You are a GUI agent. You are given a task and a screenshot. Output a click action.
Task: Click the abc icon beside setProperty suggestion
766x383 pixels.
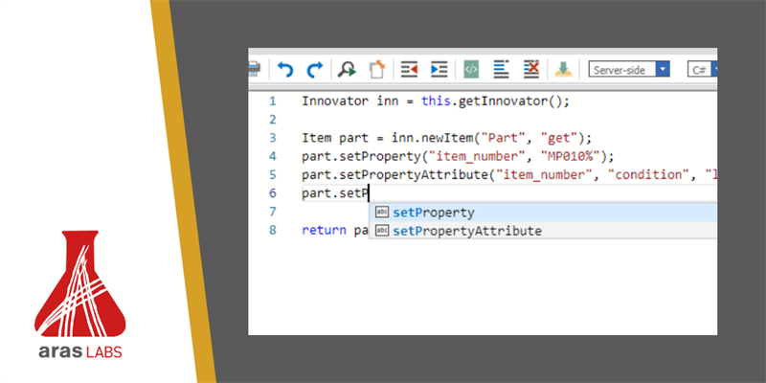point(381,212)
